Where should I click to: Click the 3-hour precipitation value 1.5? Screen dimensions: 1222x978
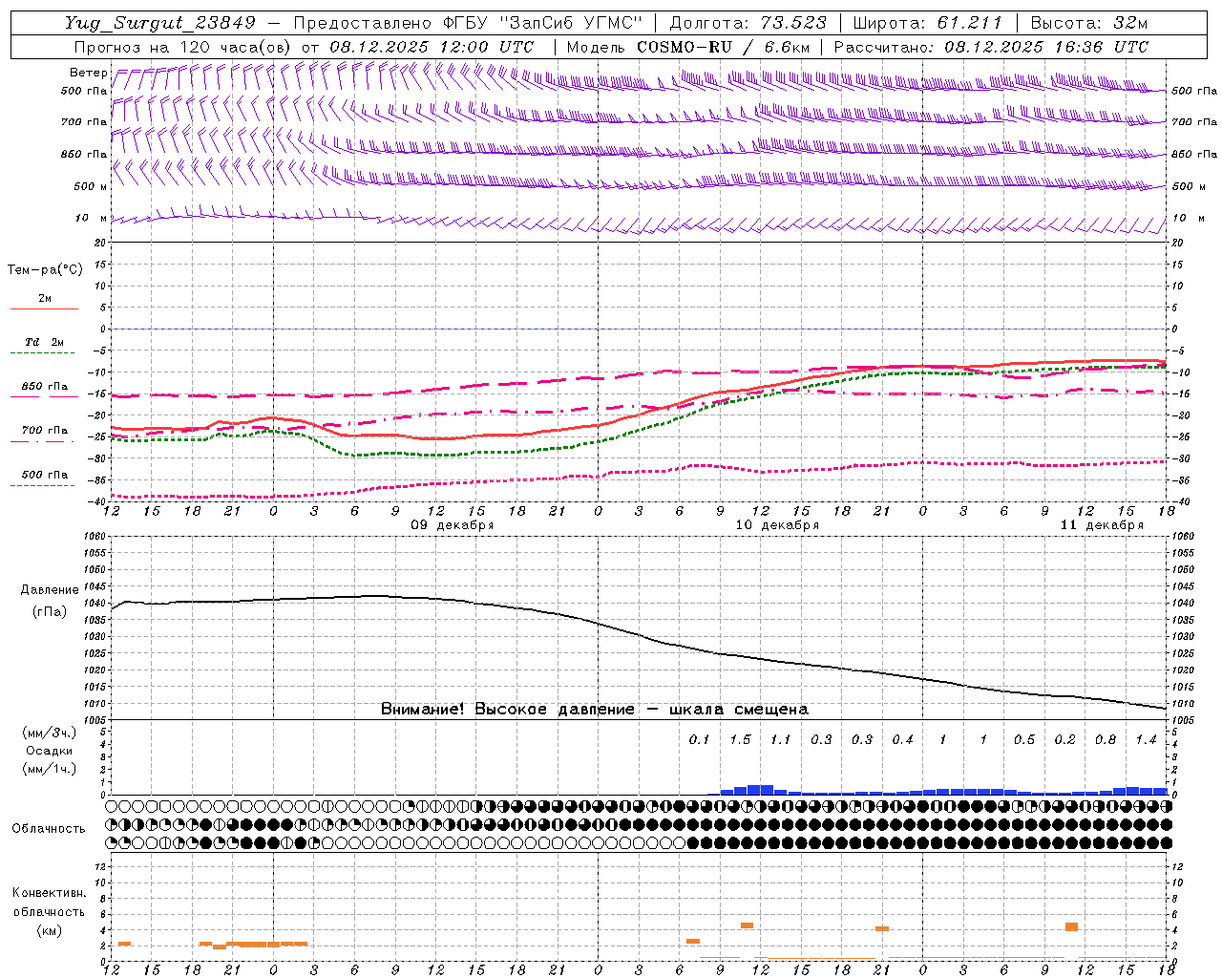741,740
